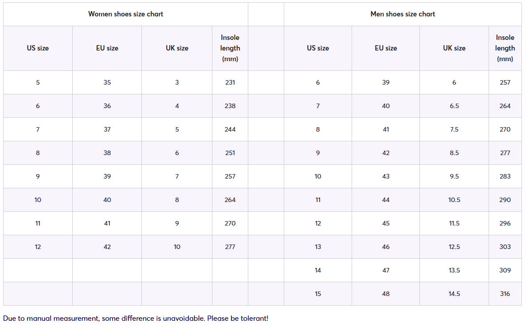Select men's insole length 316 cell
Viewport: 525px width, 323px height.
pos(505,294)
